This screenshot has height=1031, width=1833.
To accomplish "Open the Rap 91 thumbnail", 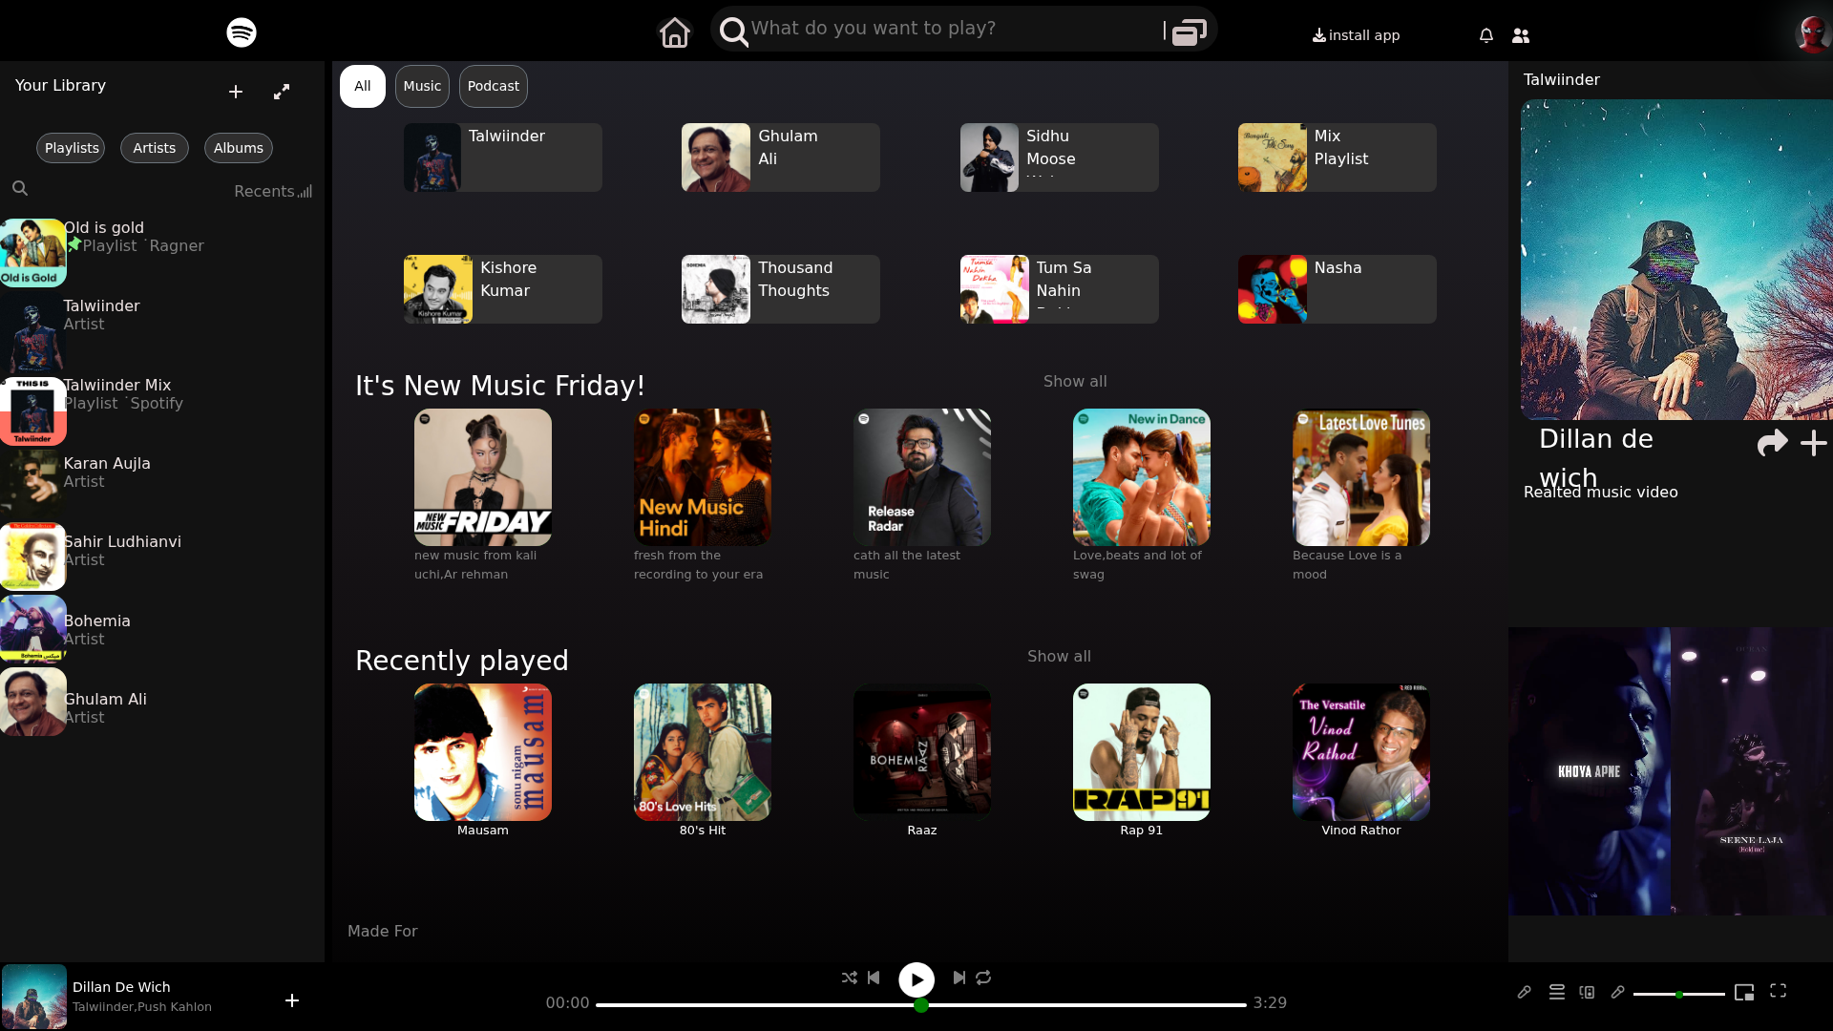I will (1142, 752).
